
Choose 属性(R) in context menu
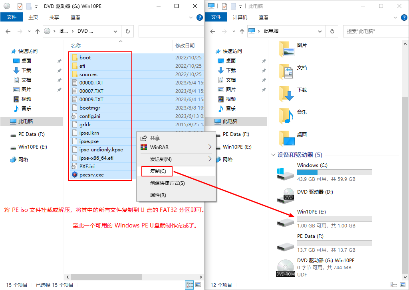pyautogui.click(x=176, y=195)
